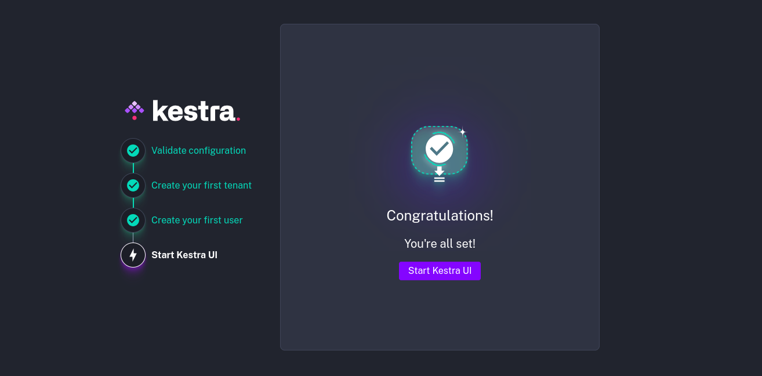Screen dimensions: 762x376
Task: Click the You're all set! message
Action: tap(440, 244)
